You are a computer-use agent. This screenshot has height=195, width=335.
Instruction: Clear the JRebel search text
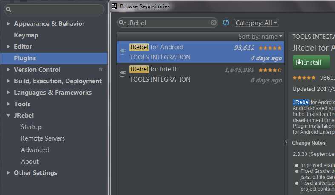click(x=213, y=23)
